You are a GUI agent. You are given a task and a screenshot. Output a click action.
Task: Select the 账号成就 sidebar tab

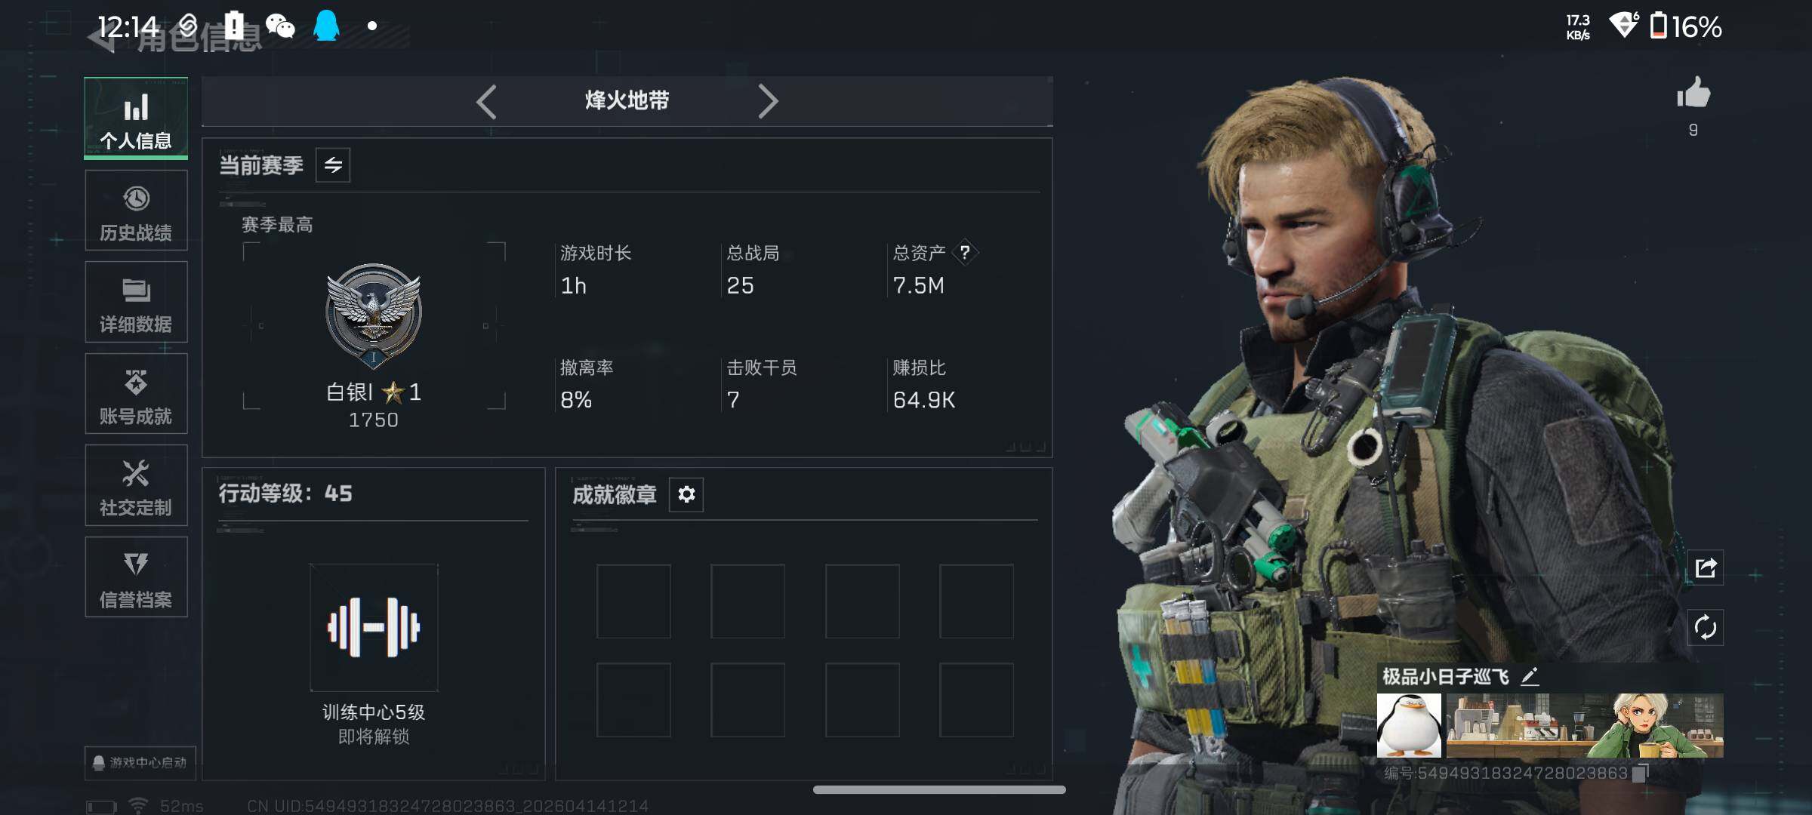[136, 394]
